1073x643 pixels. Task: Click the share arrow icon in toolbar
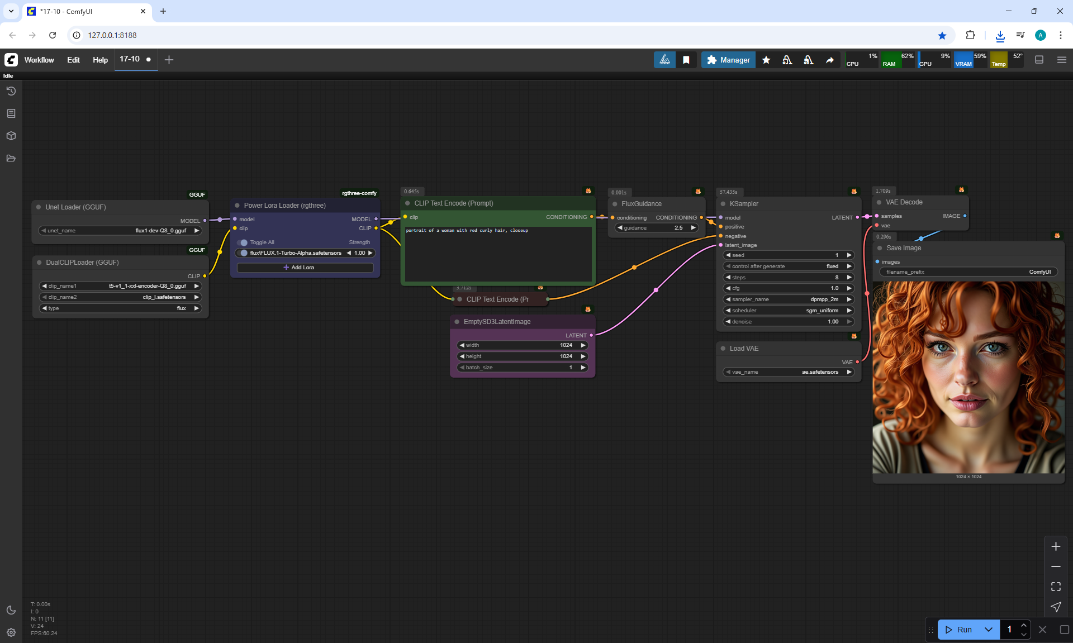pyautogui.click(x=830, y=60)
